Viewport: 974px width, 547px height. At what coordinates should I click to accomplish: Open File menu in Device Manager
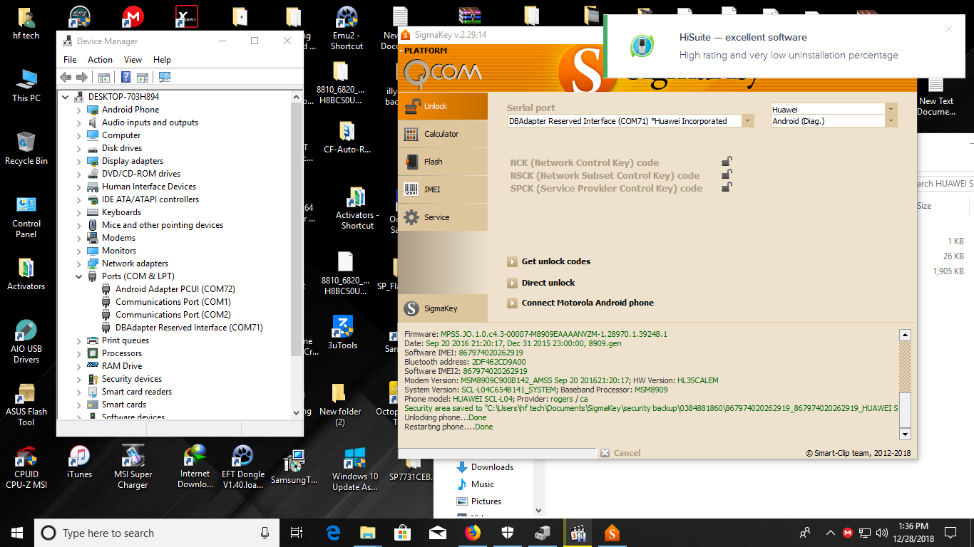coord(70,60)
